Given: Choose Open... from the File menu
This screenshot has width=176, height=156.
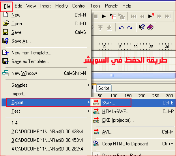Looking at the screenshot, I should [46, 24].
